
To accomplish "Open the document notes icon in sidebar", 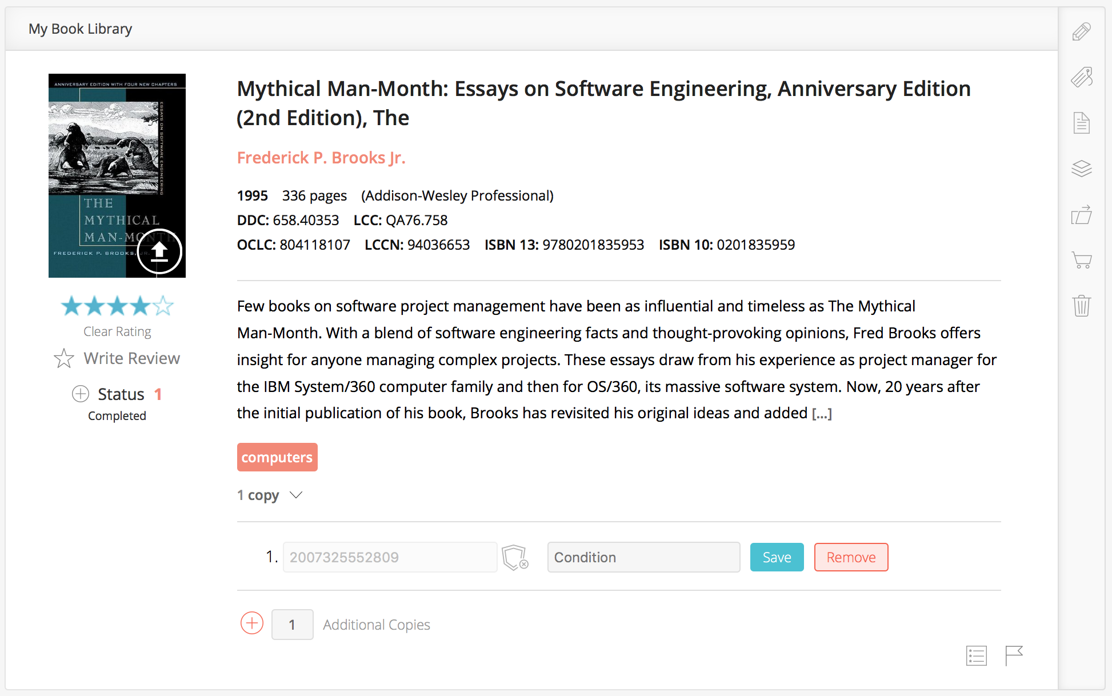I will coord(1081,123).
